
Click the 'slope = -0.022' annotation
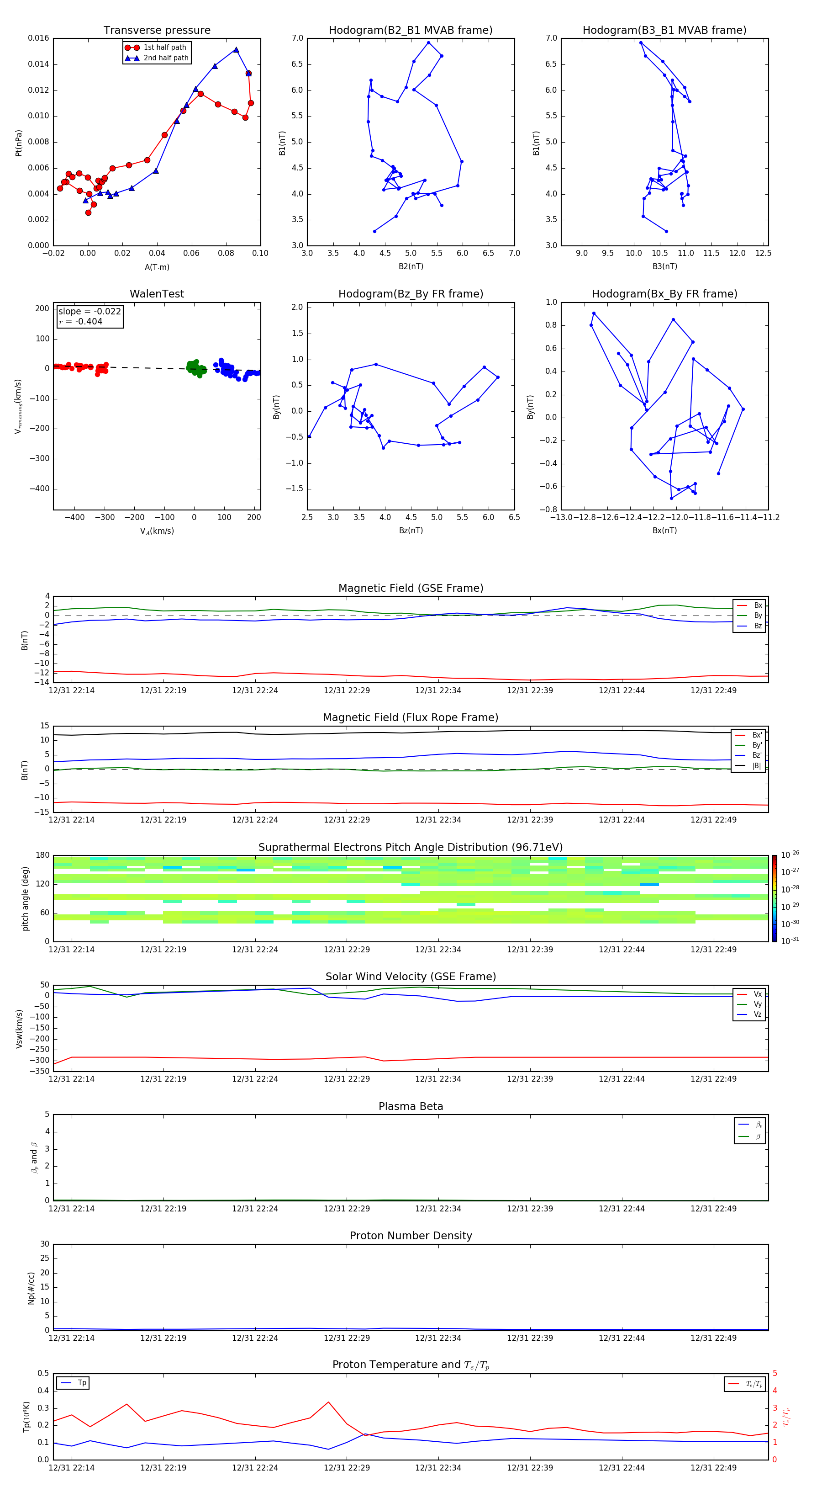[x=90, y=312]
